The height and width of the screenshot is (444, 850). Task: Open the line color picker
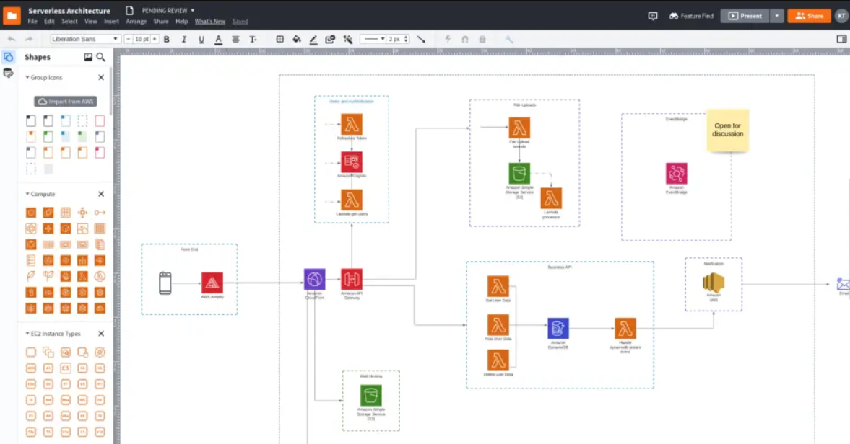[313, 39]
